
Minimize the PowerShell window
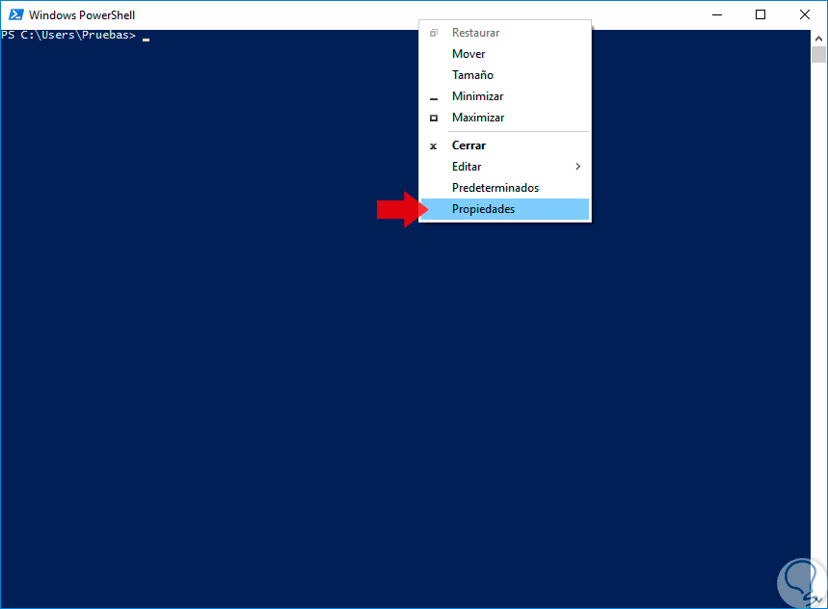coord(716,14)
